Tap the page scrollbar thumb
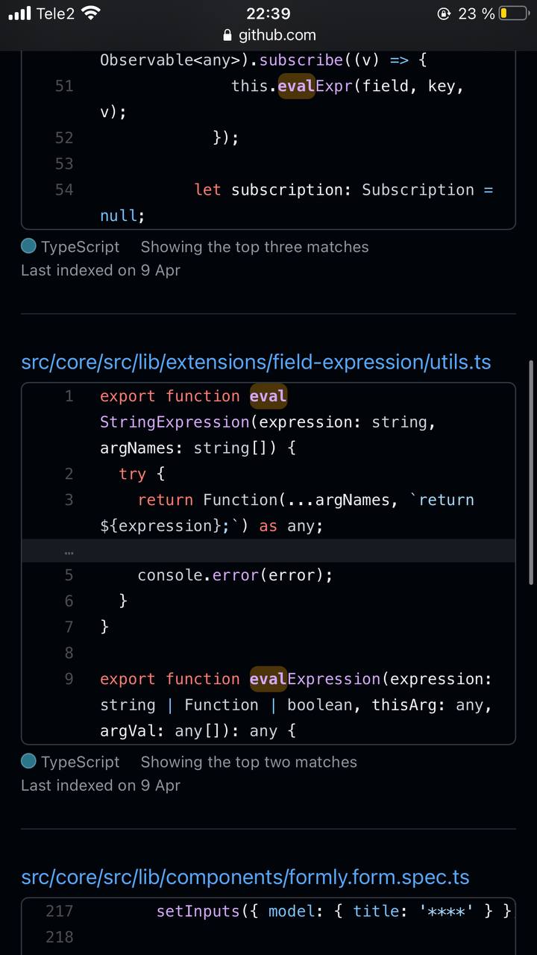The image size is (537, 955). tap(531, 472)
